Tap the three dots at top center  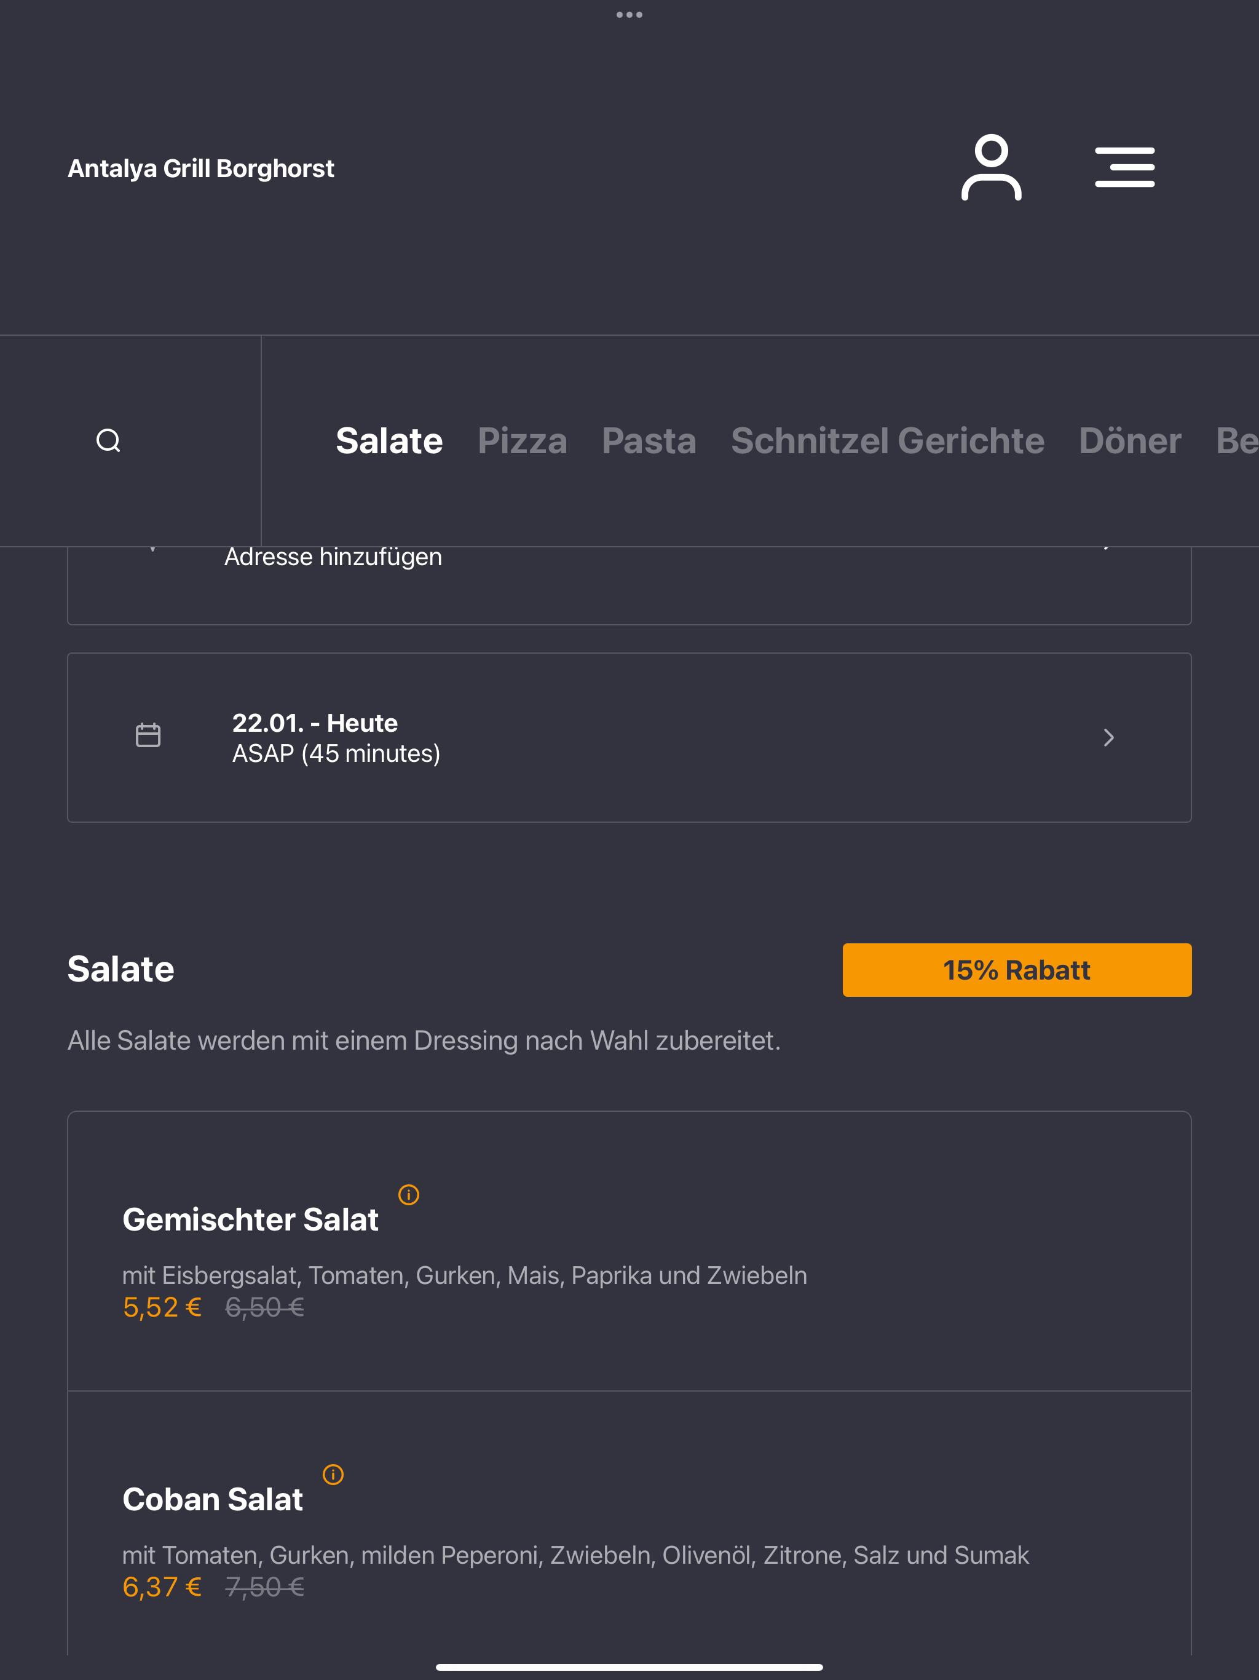pyautogui.click(x=629, y=14)
